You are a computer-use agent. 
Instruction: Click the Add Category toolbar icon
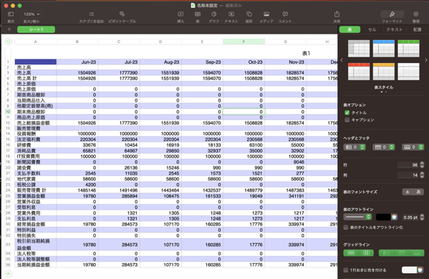(x=92, y=14)
